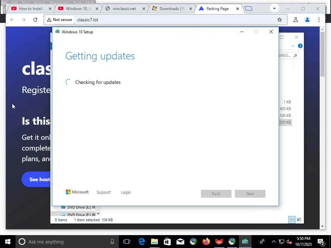Open Action Center notifications

pyautogui.click(x=321, y=242)
